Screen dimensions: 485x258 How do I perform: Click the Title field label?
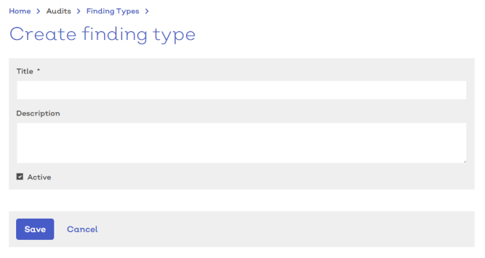click(x=25, y=72)
